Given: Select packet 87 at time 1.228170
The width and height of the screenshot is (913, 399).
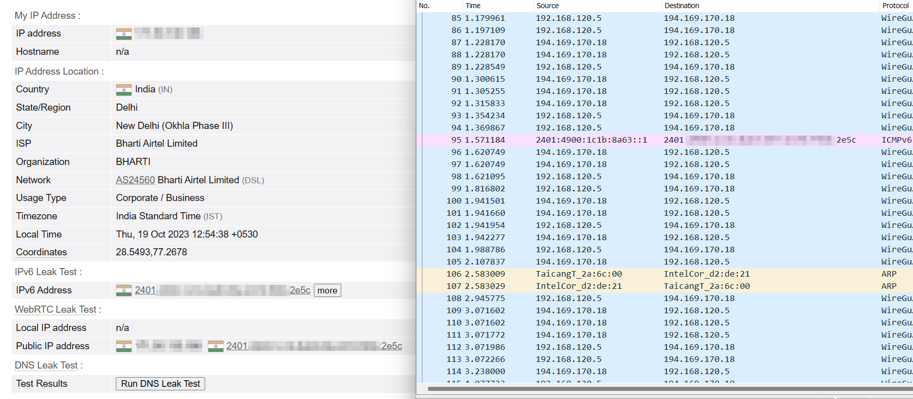Looking at the screenshot, I should coord(665,42).
